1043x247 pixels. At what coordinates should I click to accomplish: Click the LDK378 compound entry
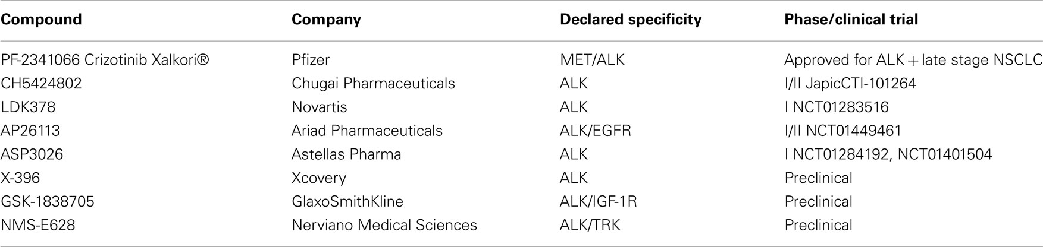click(x=28, y=107)
